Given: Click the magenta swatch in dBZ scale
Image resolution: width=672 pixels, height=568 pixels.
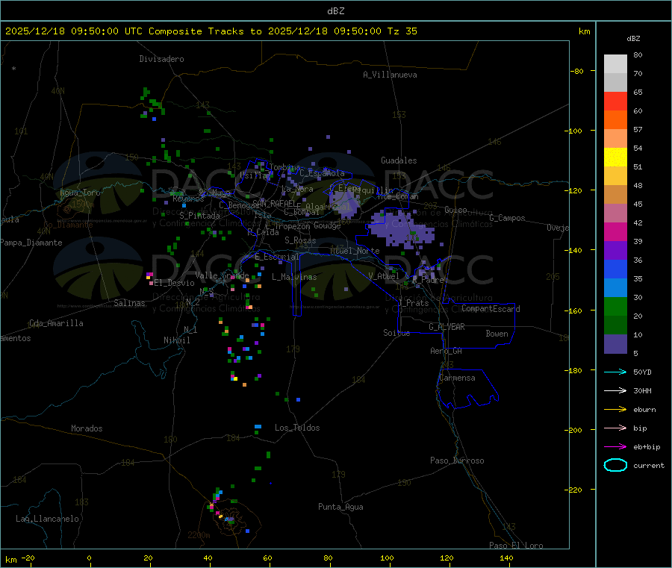Looking at the screenshot, I should (615, 231).
